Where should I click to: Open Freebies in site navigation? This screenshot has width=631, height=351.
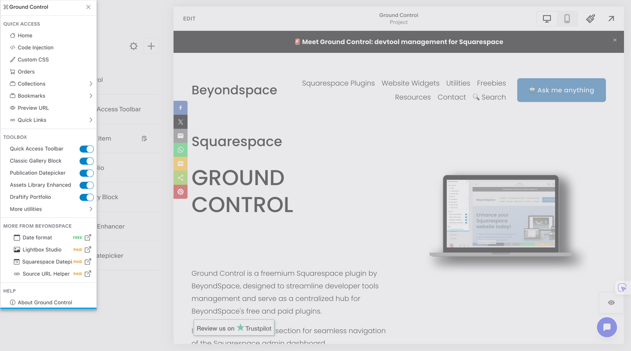pyautogui.click(x=491, y=83)
